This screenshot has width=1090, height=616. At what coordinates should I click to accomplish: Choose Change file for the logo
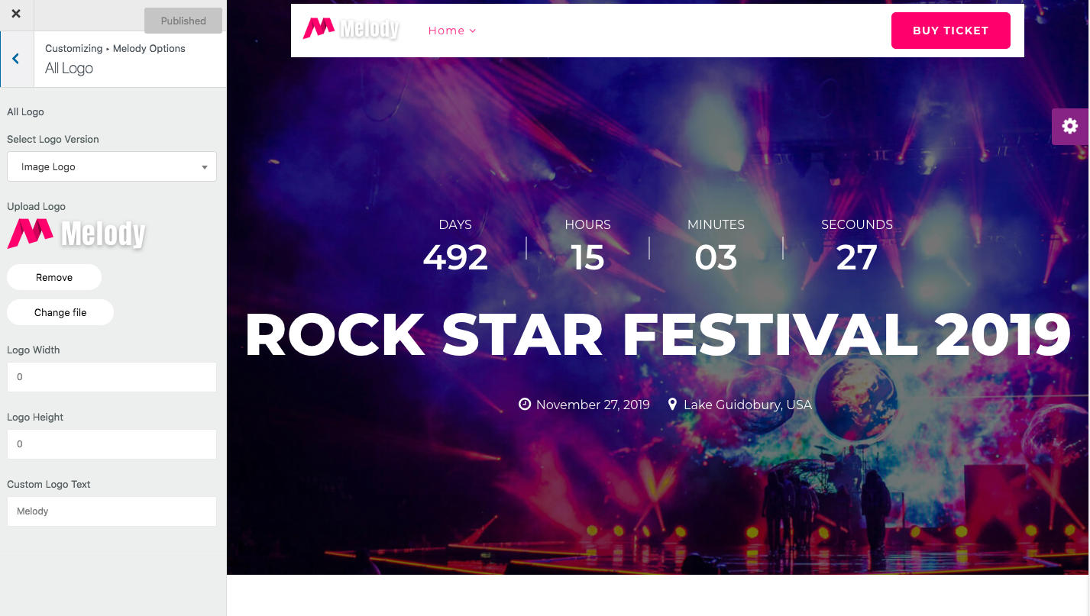click(60, 312)
